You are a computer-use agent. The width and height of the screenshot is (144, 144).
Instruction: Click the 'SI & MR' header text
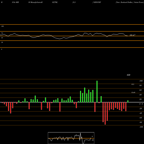pos(15,2)
